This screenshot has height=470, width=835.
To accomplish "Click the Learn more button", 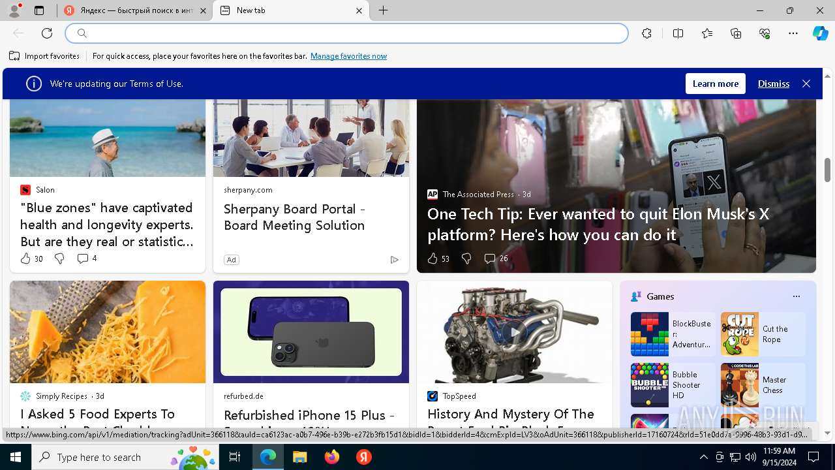I will 716,84.
